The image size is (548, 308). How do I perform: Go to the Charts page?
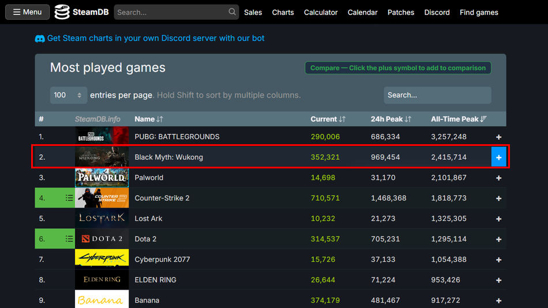[x=283, y=12]
